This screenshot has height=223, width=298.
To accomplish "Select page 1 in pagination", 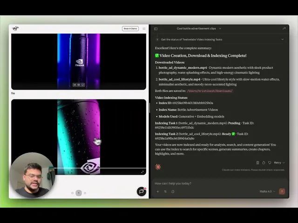I will tap(79, 193).
